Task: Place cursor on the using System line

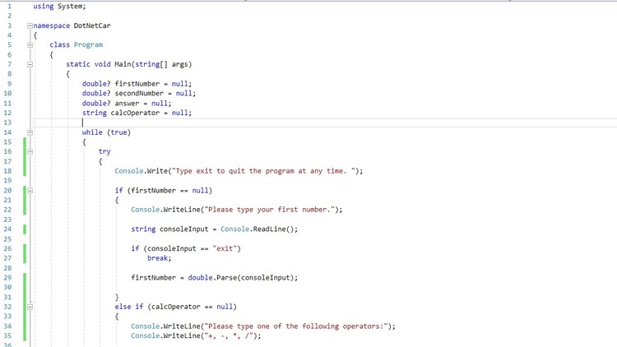Action: tap(59, 7)
